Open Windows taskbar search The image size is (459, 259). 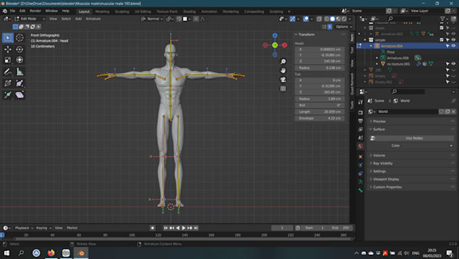tap(21, 253)
